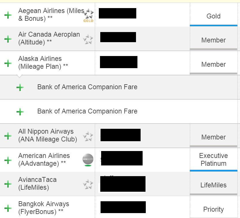Click plus icon next to Bangkok Airways FlyerBonus
The image size is (240, 218).
[8, 208]
